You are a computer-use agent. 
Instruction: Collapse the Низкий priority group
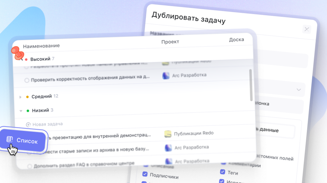point(21,110)
